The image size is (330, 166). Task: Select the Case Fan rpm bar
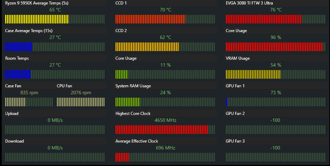tap(29, 102)
